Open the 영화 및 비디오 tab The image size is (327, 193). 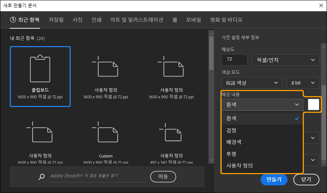pos(226,20)
